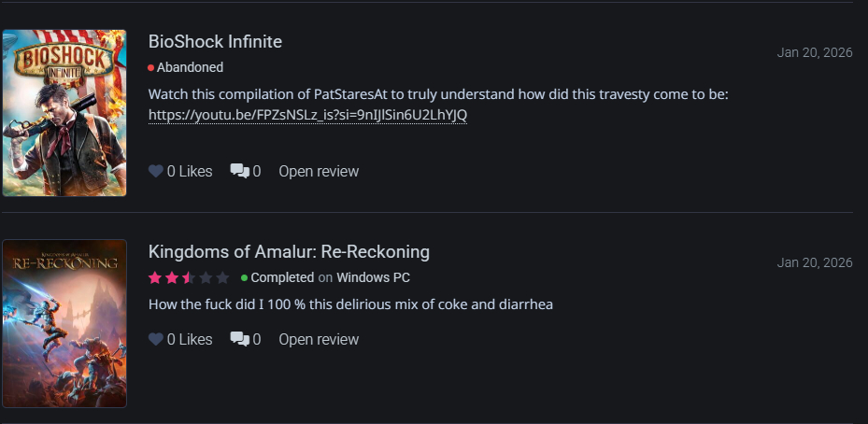The height and width of the screenshot is (424, 868).
Task: Select Open review for Kingdoms of Amalur
Action: coord(319,340)
